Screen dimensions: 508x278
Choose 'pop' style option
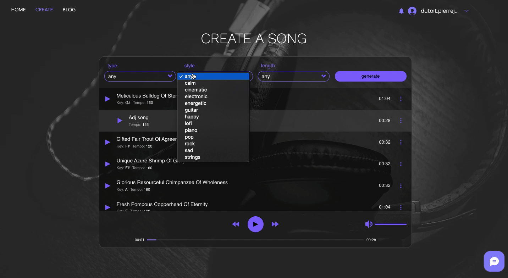click(214, 137)
